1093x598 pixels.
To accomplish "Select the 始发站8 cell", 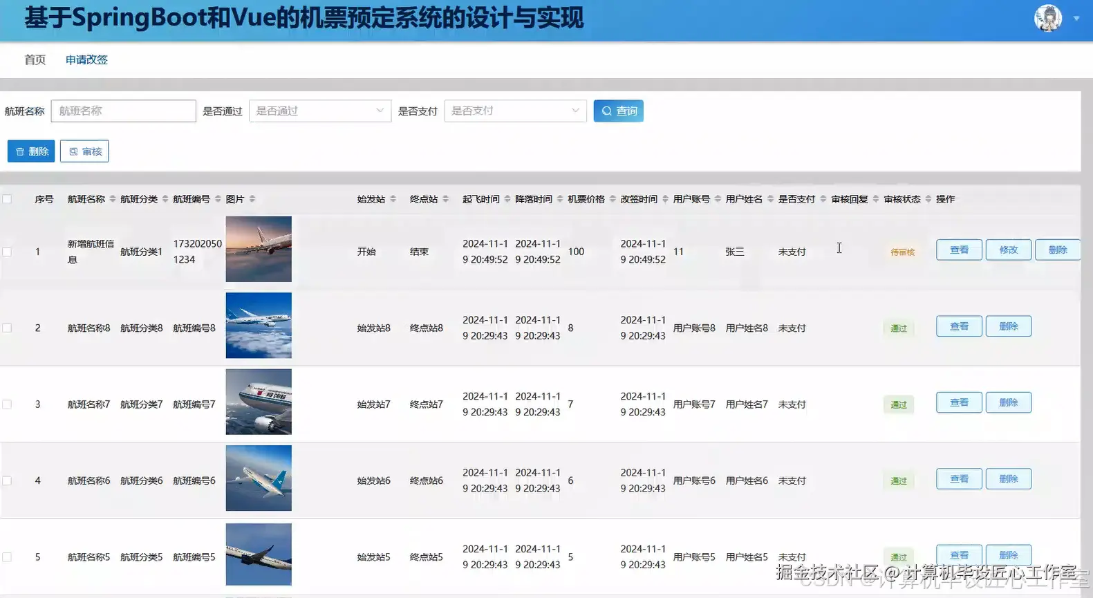I will (374, 328).
